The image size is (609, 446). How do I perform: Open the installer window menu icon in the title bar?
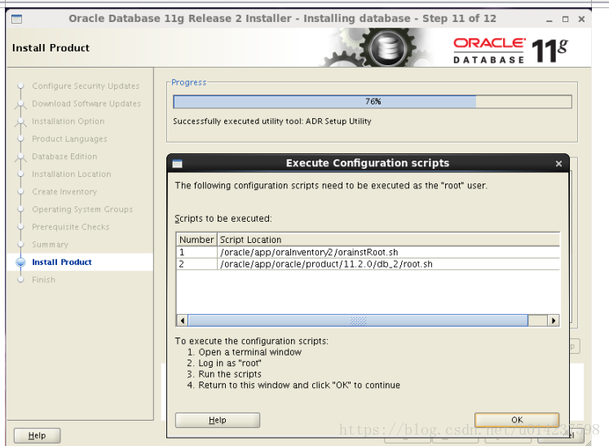(x=16, y=19)
